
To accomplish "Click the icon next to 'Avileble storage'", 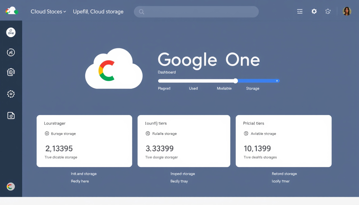I will (246, 133).
